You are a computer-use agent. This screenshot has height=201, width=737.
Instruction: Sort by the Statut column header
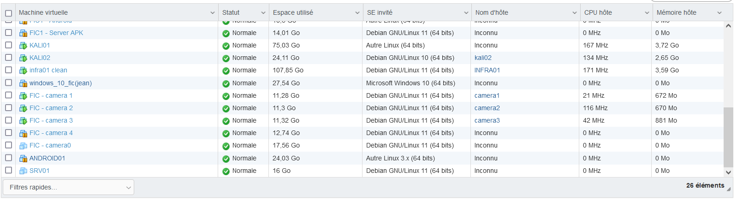point(231,13)
